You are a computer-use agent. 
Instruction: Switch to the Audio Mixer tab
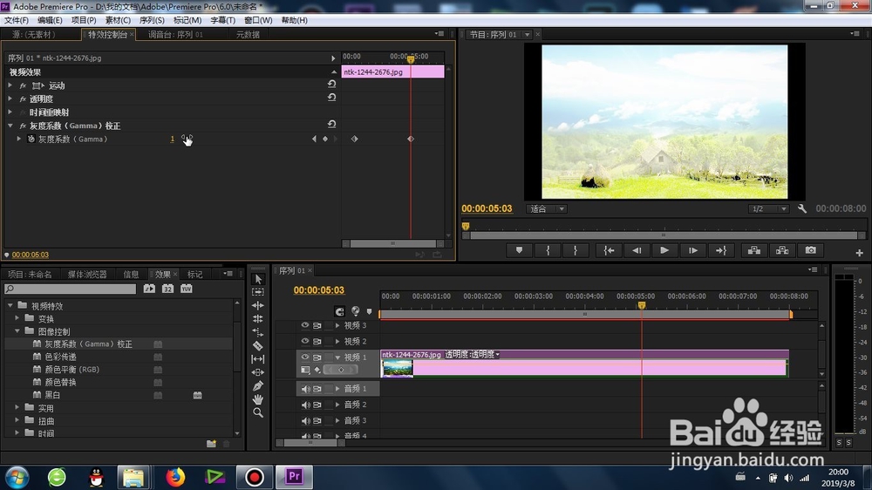[x=176, y=35]
